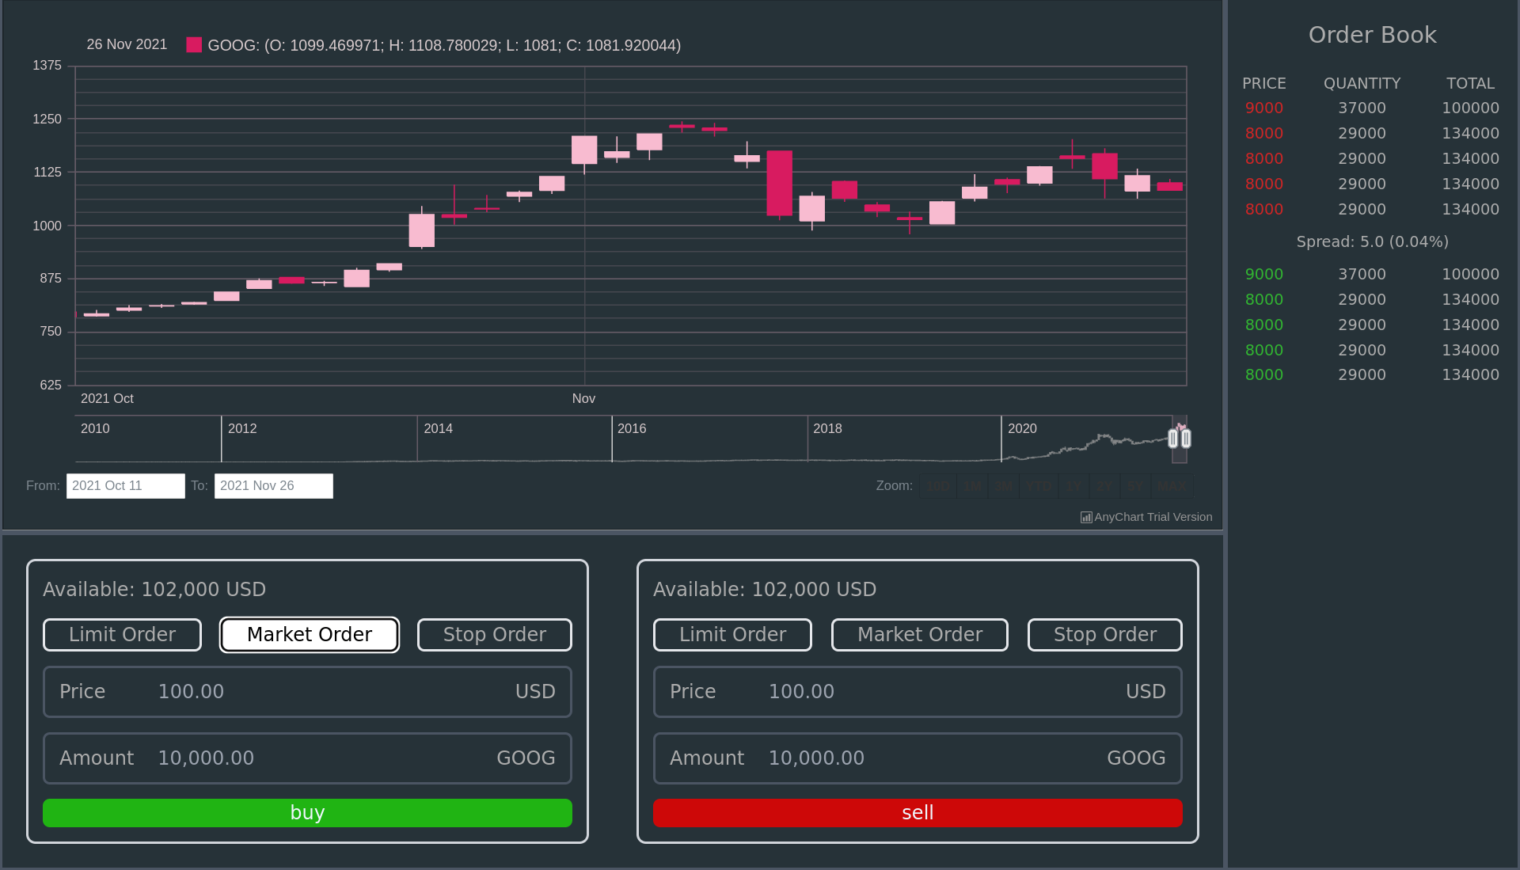
Task: Switch to Stop Order in the buy panel
Action: pyautogui.click(x=494, y=634)
